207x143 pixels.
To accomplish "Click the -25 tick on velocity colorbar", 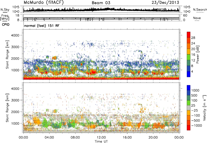I will pos(195,110).
